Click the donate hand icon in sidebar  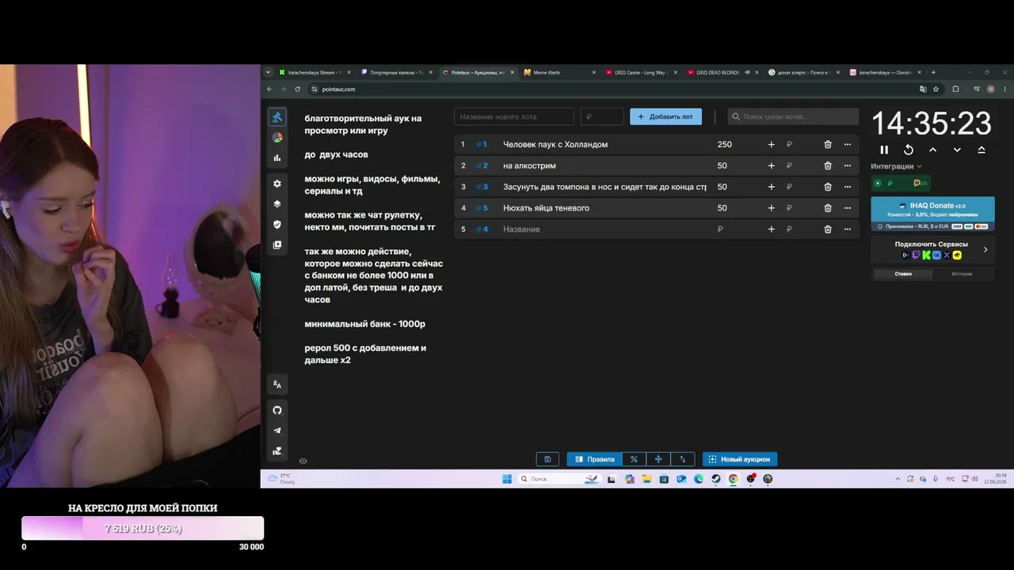(276, 451)
